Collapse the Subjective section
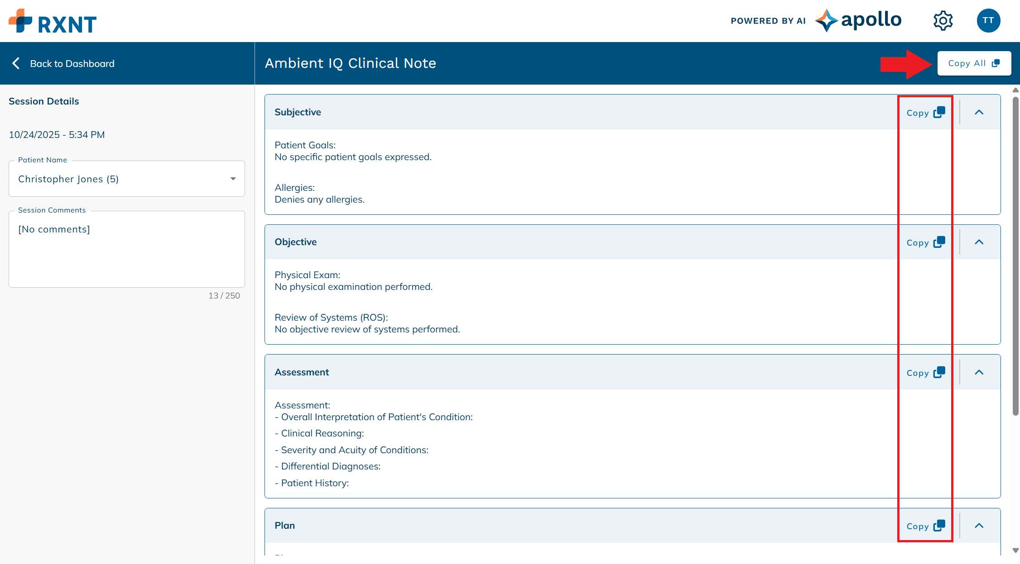The width and height of the screenshot is (1020, 564). pyautogui.click(x=979, y=113)
